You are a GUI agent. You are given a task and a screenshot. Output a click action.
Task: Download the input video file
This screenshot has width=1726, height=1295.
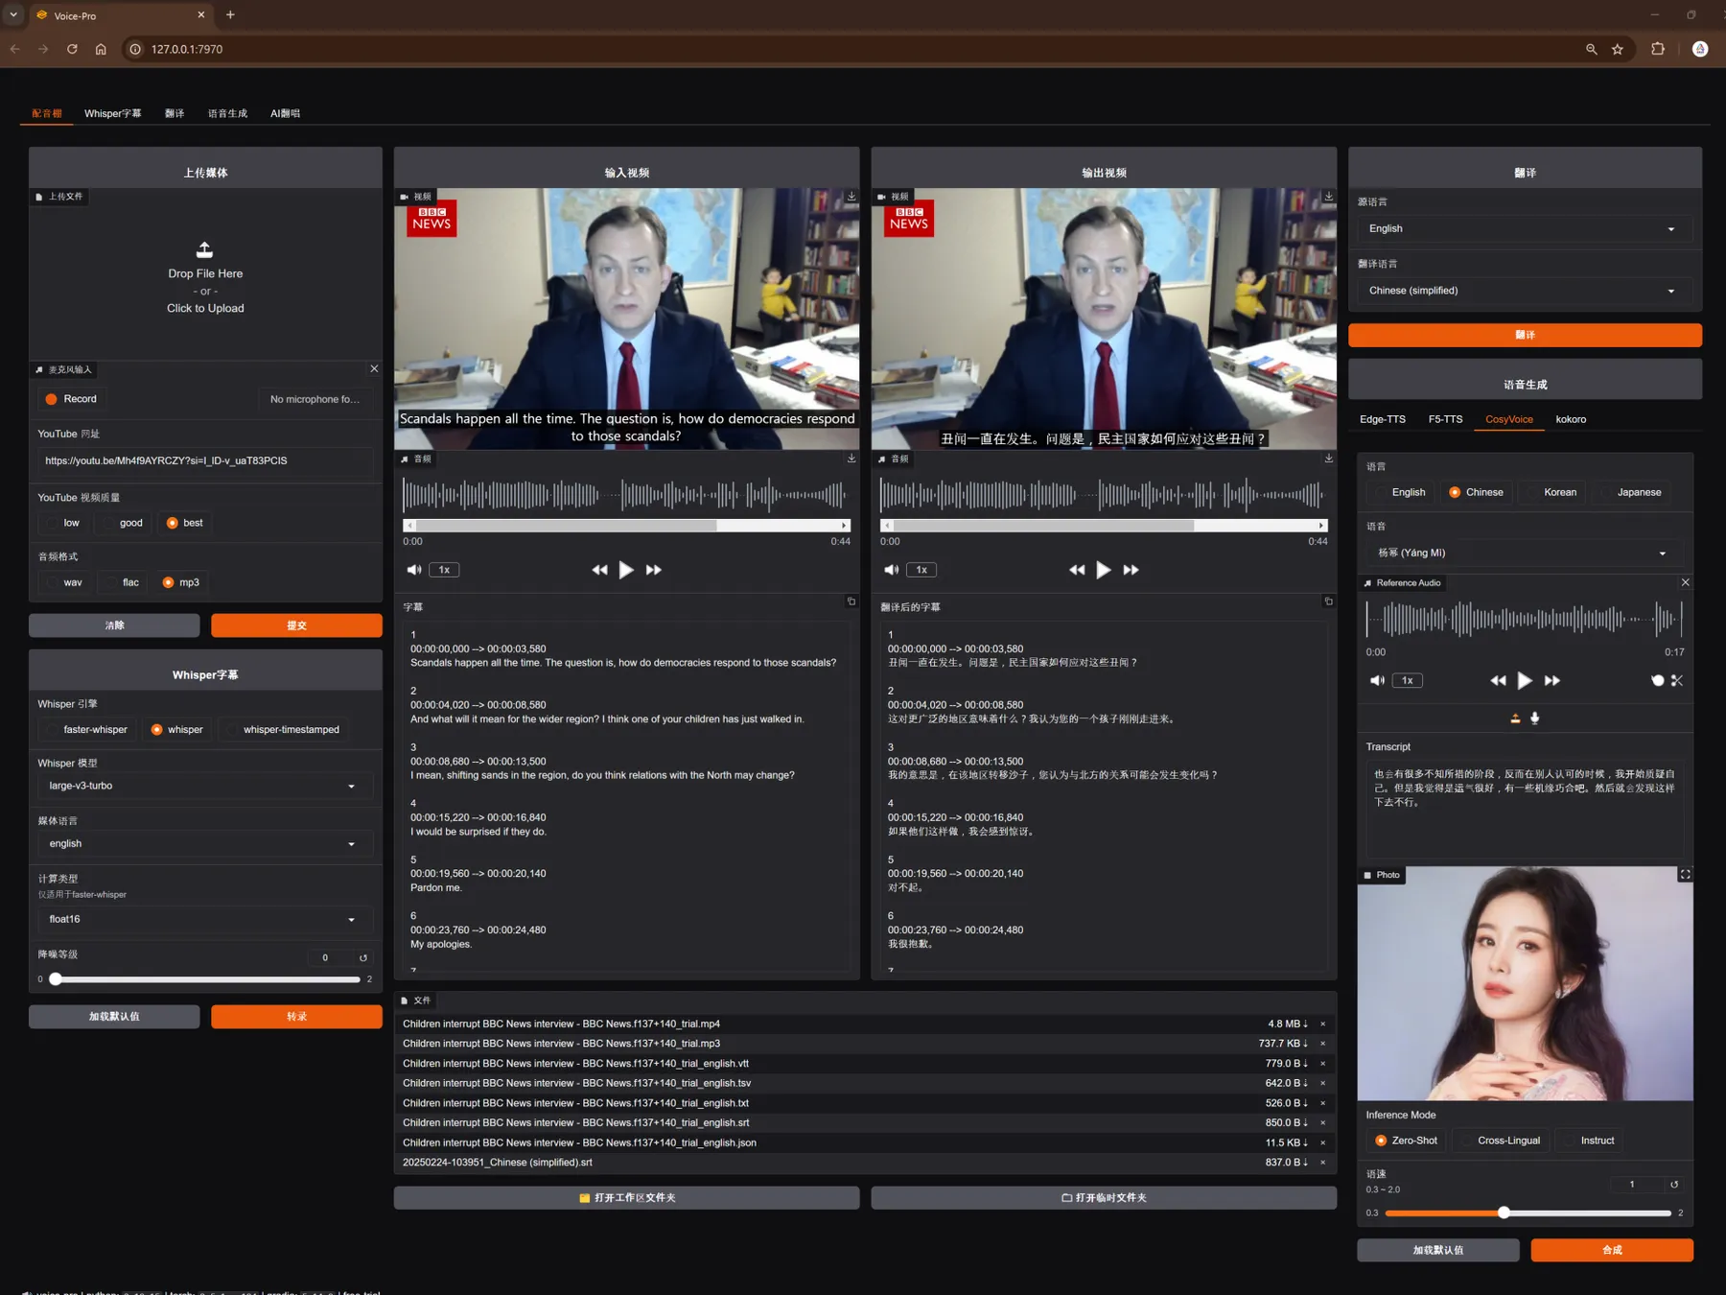[851, 197]
